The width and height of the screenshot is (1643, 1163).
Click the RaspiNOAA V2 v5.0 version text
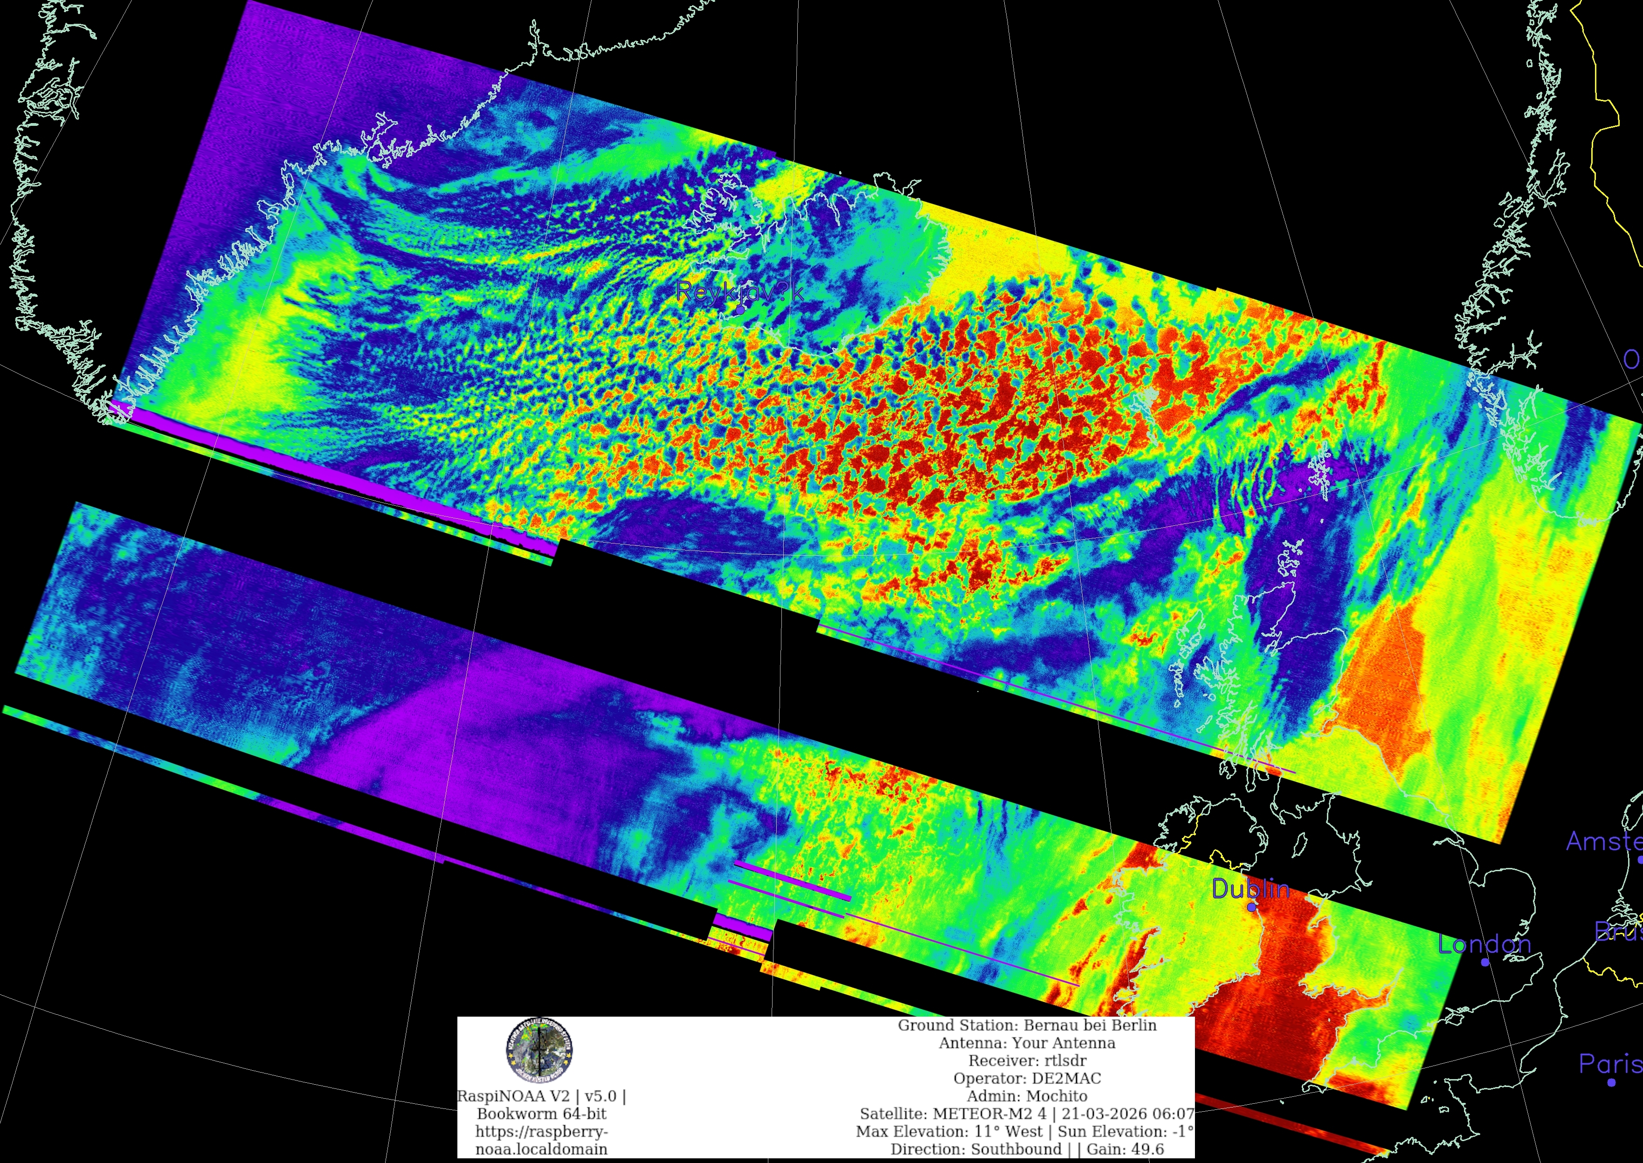[541, 1096]
